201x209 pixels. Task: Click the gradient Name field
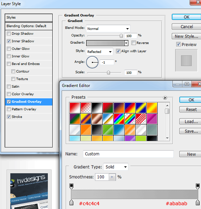128,154
